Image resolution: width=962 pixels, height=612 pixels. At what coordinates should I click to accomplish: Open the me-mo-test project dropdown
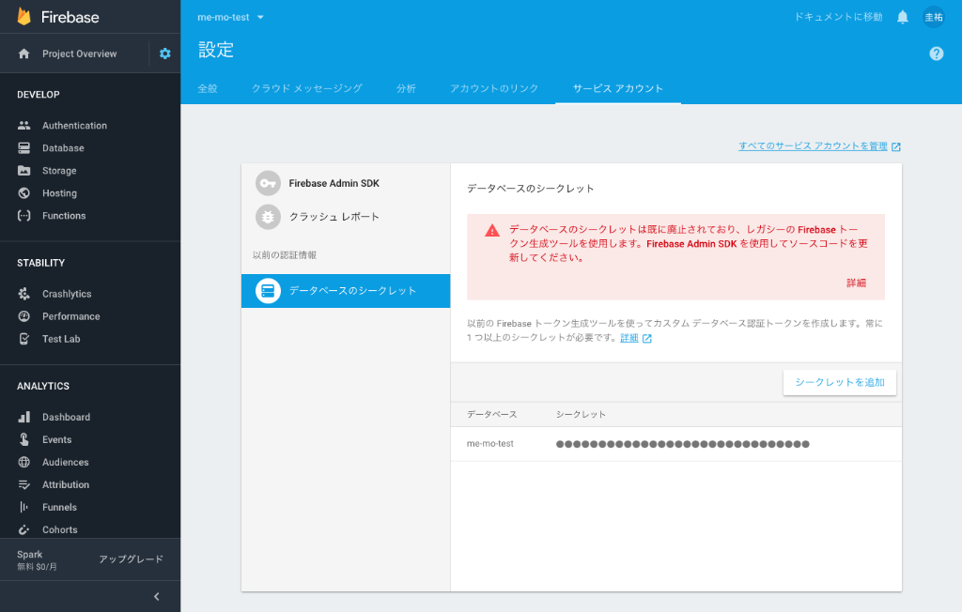(231, 17)
